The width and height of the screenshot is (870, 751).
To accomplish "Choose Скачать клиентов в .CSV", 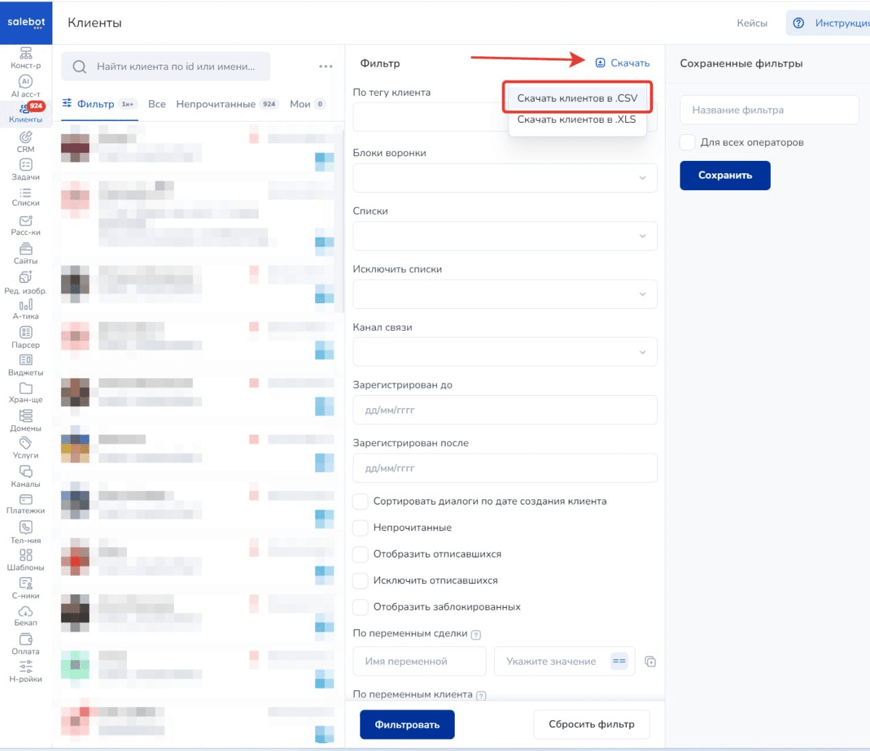I will [577, 98].
